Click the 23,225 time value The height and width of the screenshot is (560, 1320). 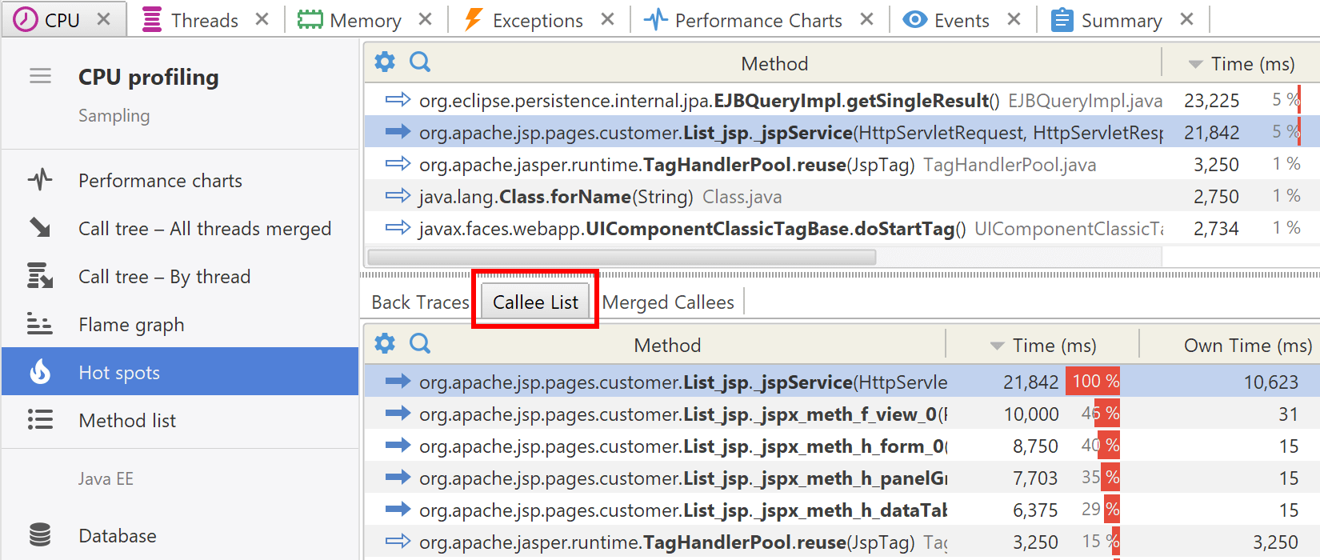(x=1211, y=101)
